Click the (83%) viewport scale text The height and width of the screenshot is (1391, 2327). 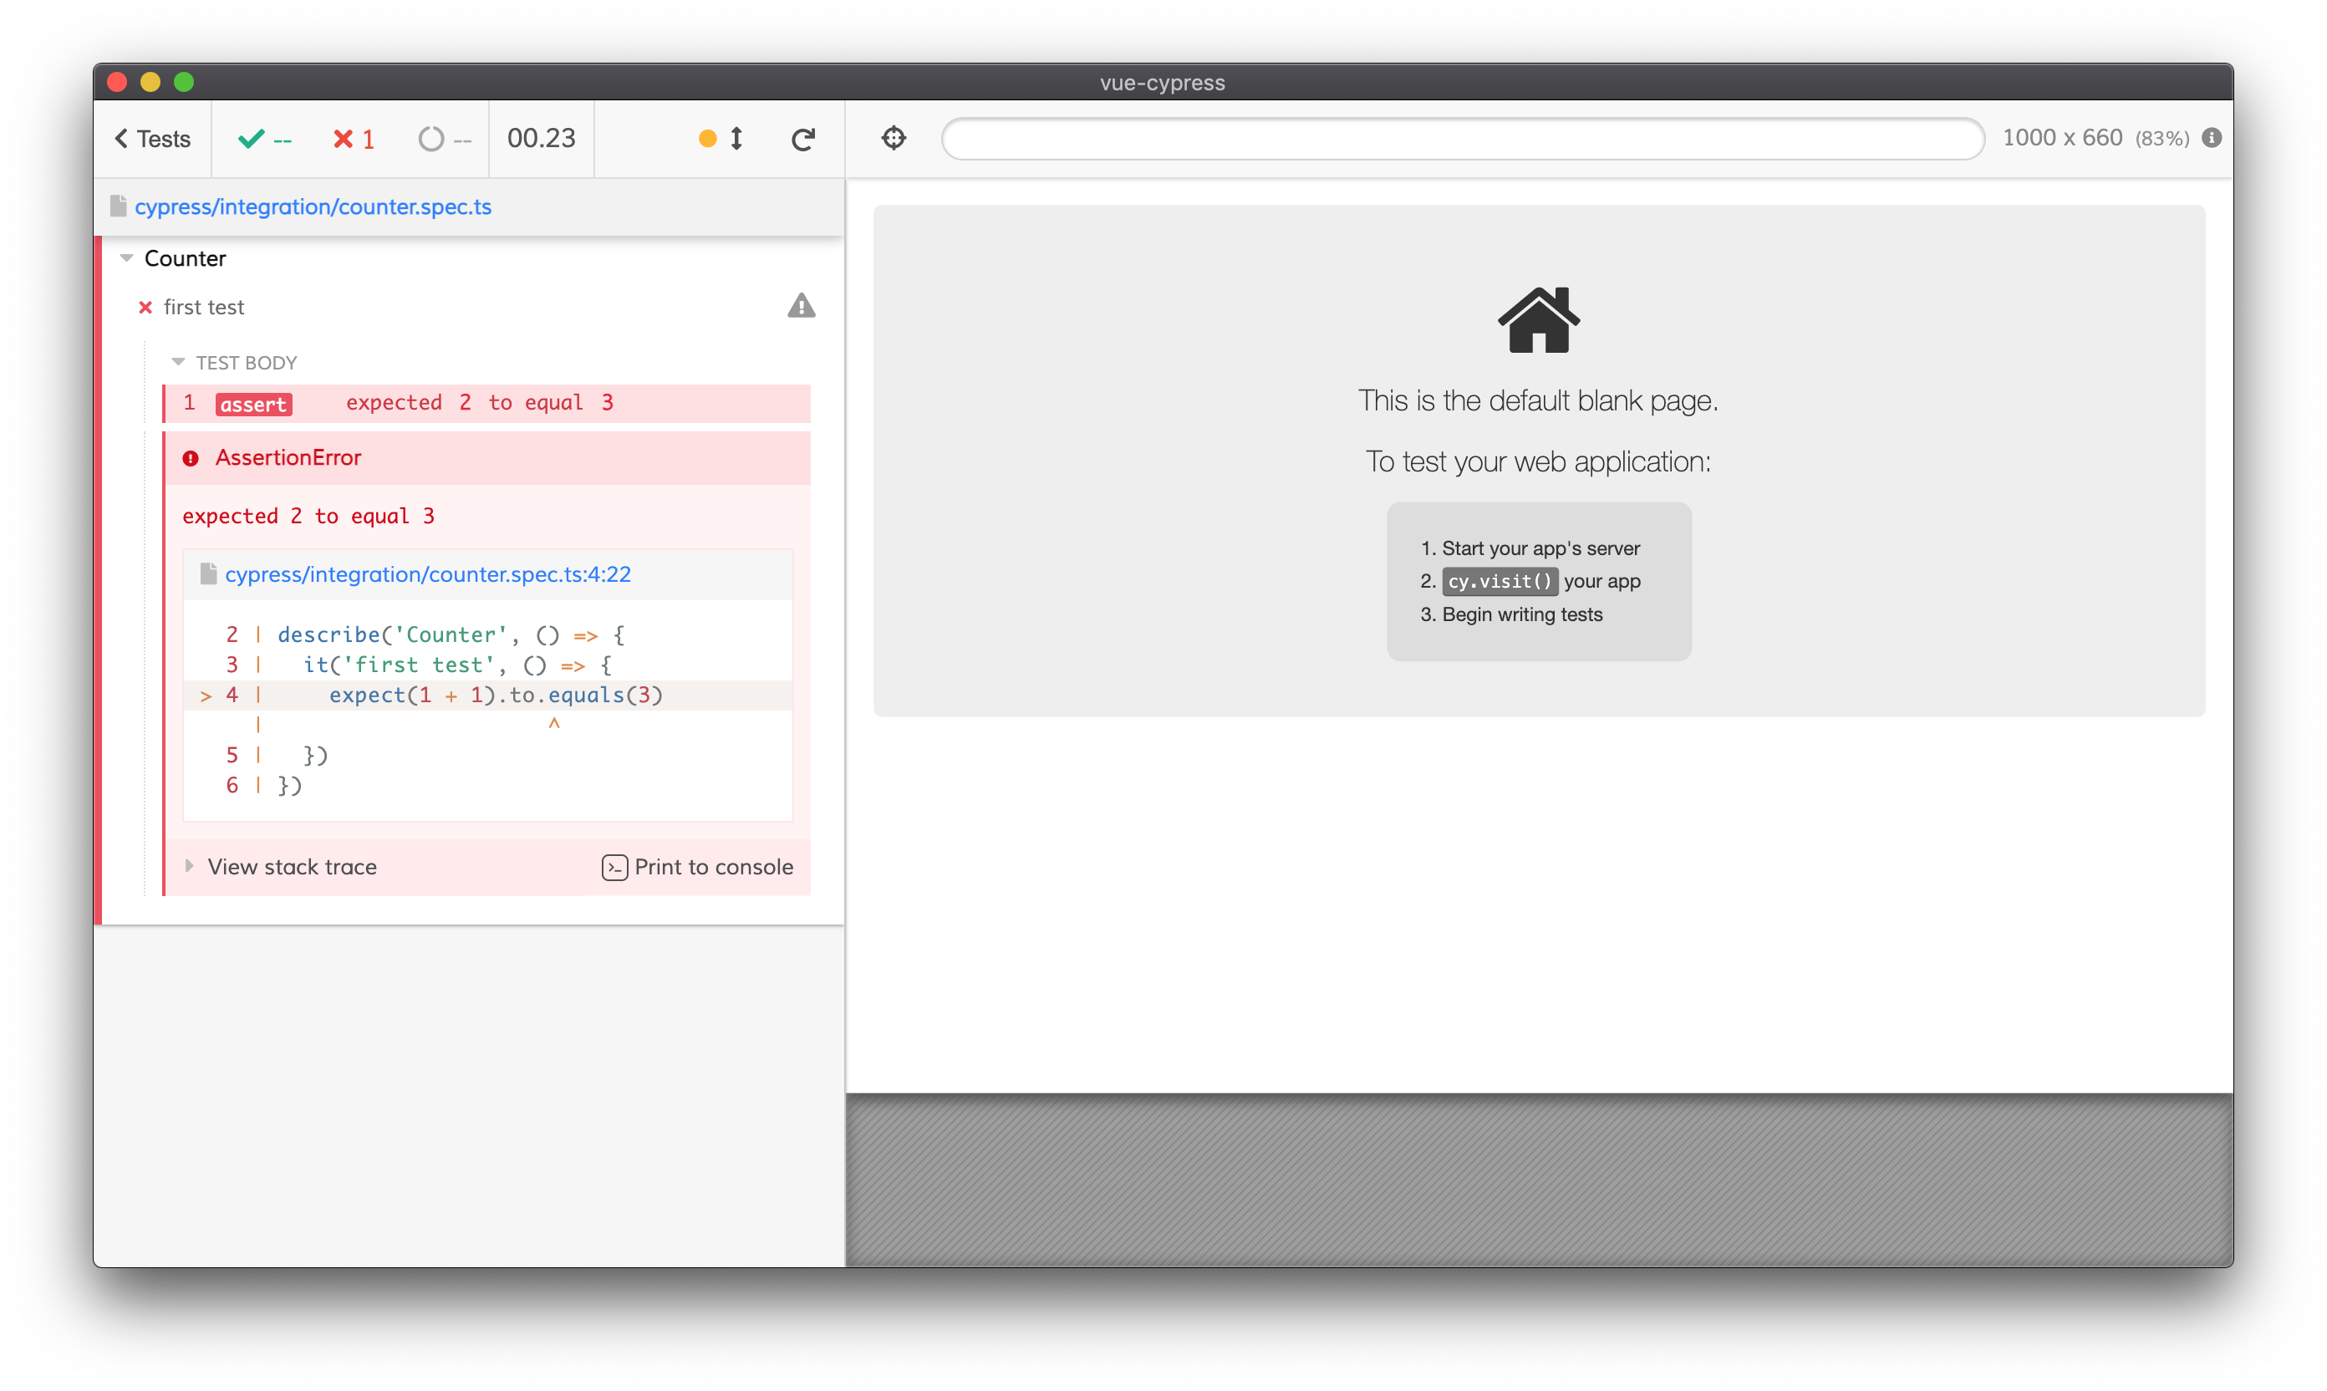(2162, 139)
